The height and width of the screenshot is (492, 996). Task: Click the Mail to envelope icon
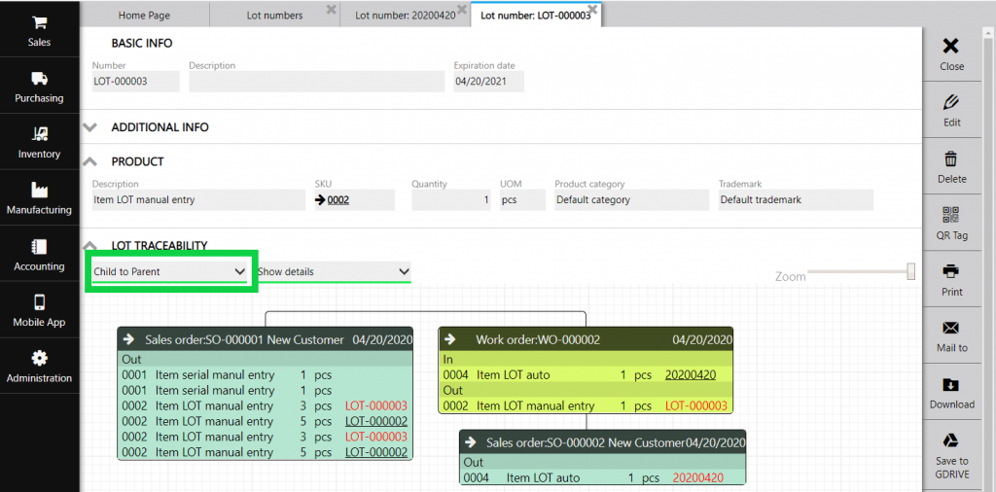tap(951, 328)
